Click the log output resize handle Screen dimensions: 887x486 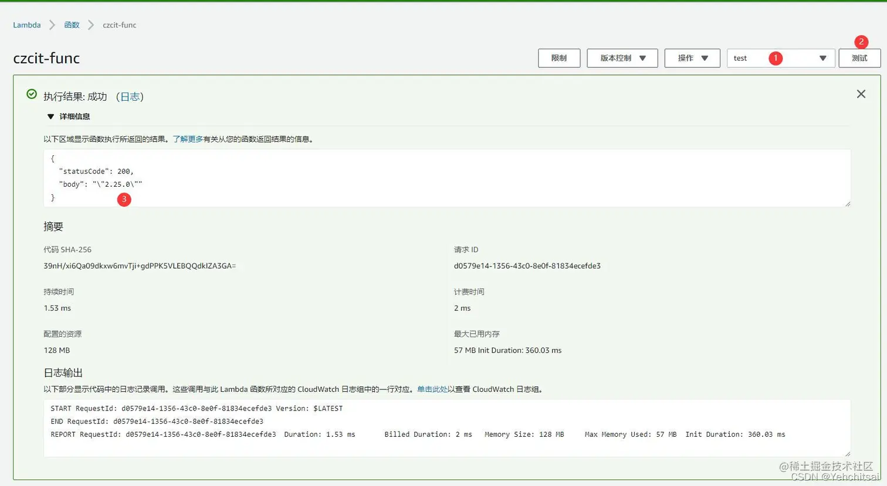coord(847,453)
